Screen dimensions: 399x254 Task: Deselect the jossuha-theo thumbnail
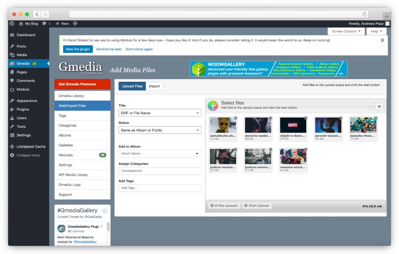coord(376,117)
